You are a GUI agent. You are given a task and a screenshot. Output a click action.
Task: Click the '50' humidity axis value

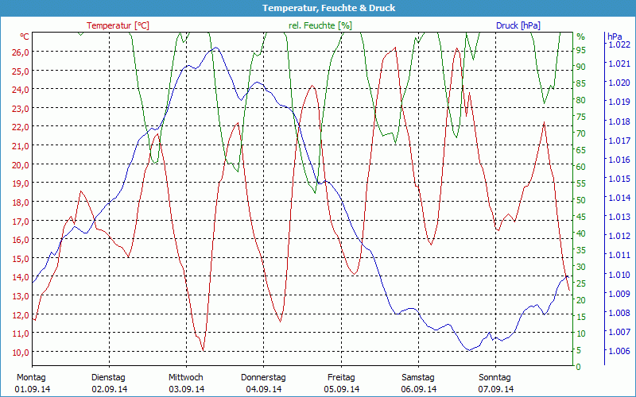point(581,200)
